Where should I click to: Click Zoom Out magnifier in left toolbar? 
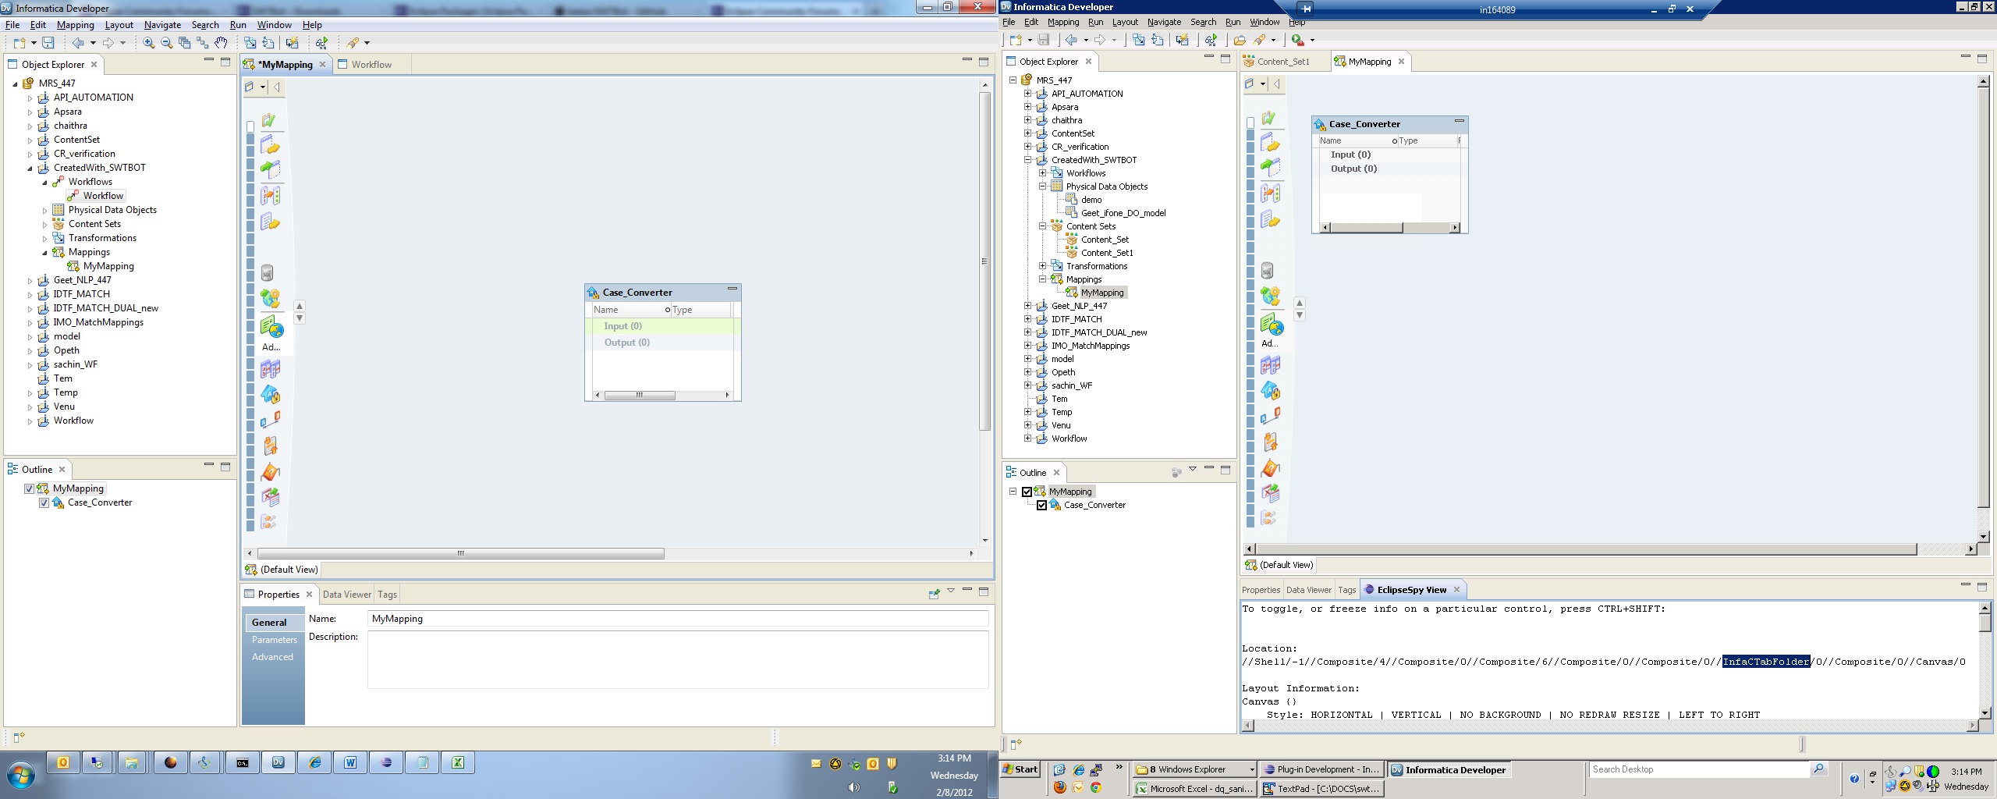(x=166, y=43)
